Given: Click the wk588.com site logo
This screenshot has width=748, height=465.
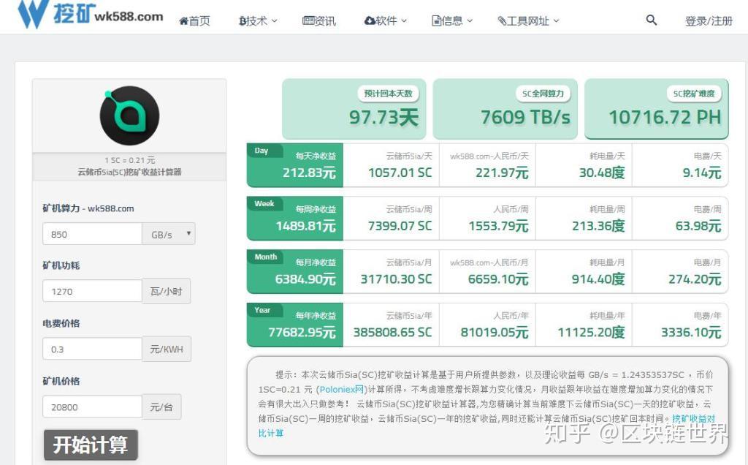Looking at the screenshot, I should click(x=90, y=13).
